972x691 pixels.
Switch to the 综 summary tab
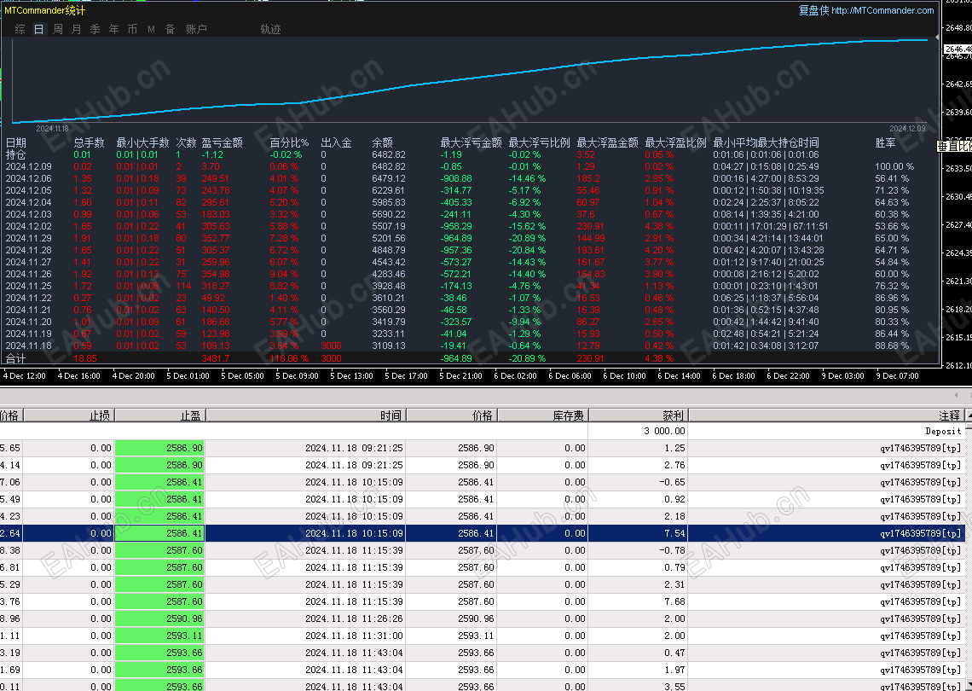(x=20, y=29)
